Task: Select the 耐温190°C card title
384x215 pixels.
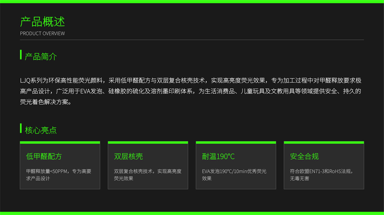Action: point(218,156)
